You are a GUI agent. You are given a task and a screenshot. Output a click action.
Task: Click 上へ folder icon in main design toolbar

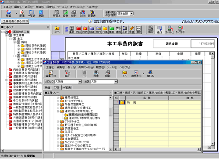pos(57,30)
